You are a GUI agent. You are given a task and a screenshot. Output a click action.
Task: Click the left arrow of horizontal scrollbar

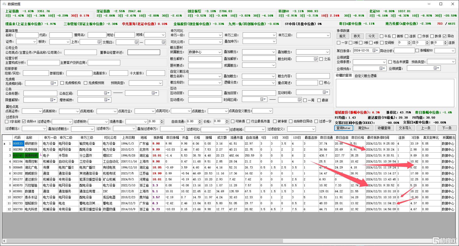(4, 241)
